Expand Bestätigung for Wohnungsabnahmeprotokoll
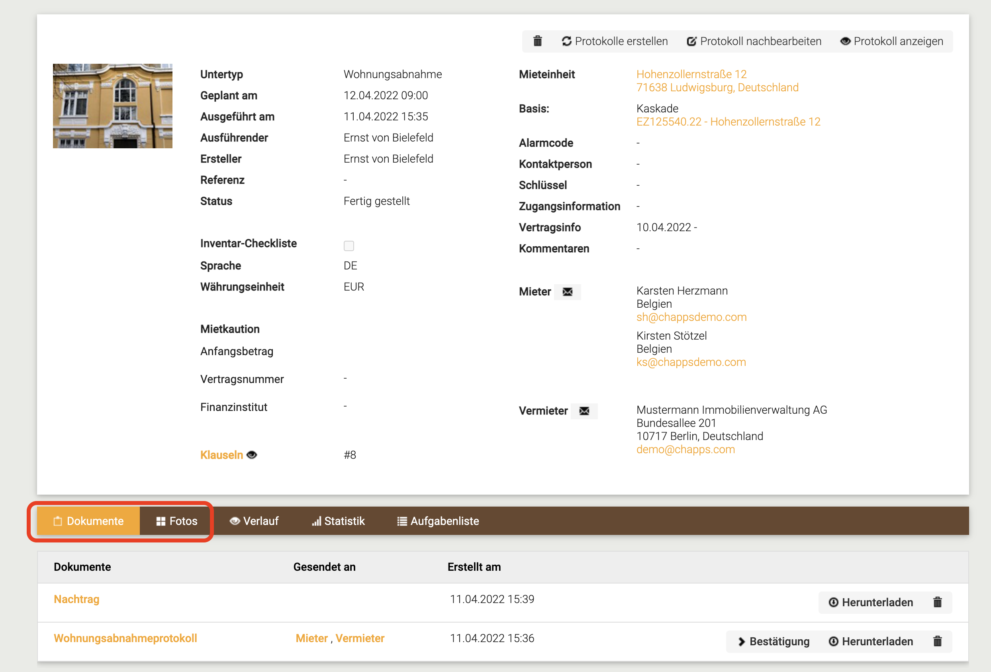The width and height of the screenshot is (991, 672). coord(774,641)
